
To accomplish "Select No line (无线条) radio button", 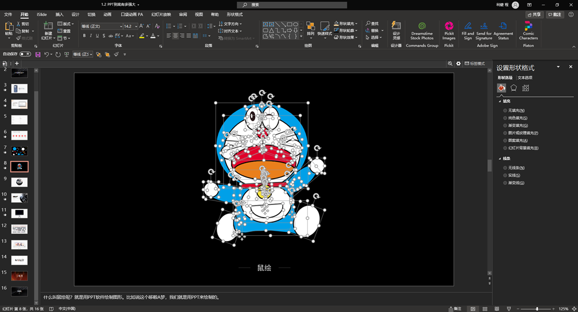I will pos(505,168).
